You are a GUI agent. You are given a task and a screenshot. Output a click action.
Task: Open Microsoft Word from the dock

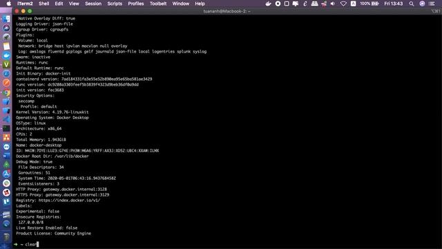click(6, 156)
